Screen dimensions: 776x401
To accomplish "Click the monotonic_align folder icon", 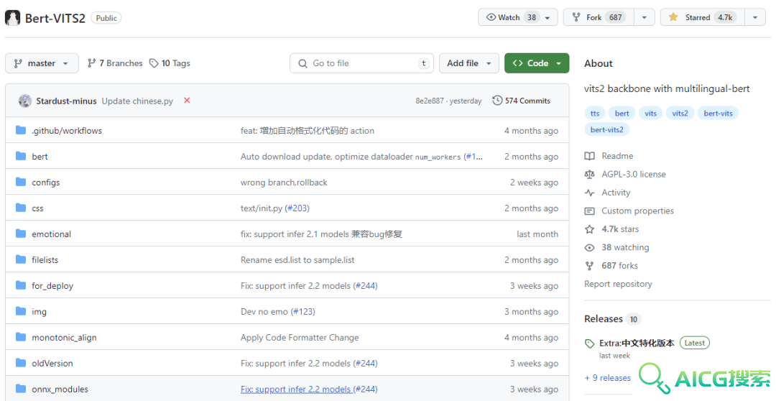I will point(21,337).
